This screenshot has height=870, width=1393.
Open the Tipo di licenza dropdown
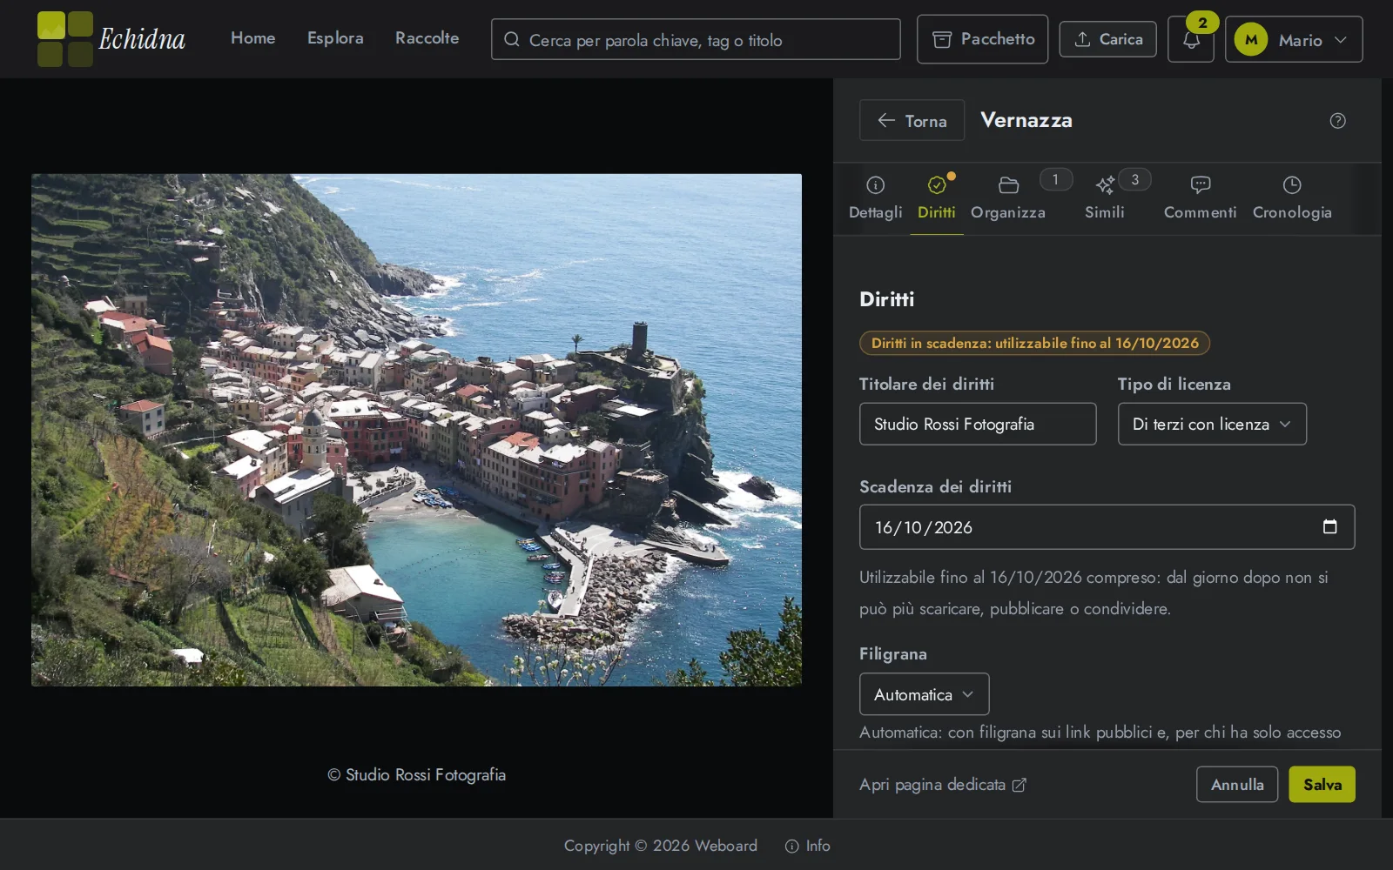point(1212,424)
